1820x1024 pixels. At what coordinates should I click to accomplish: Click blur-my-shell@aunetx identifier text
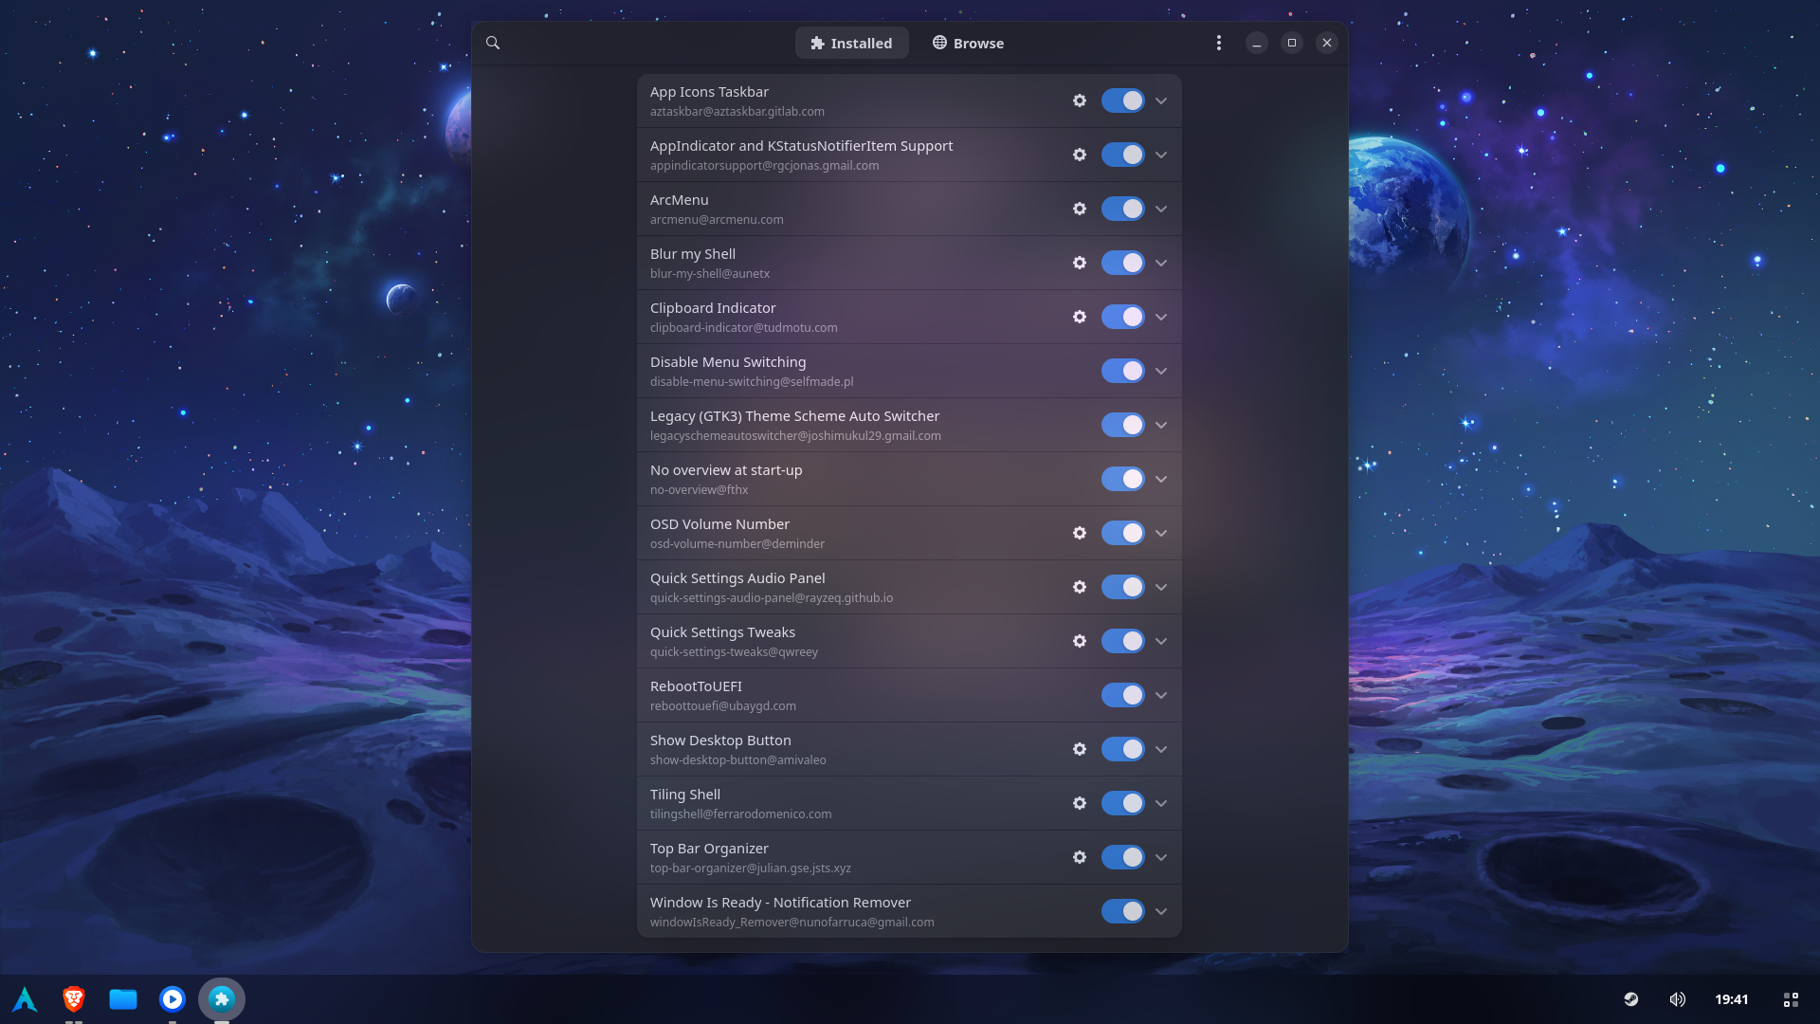pos(710,274)
